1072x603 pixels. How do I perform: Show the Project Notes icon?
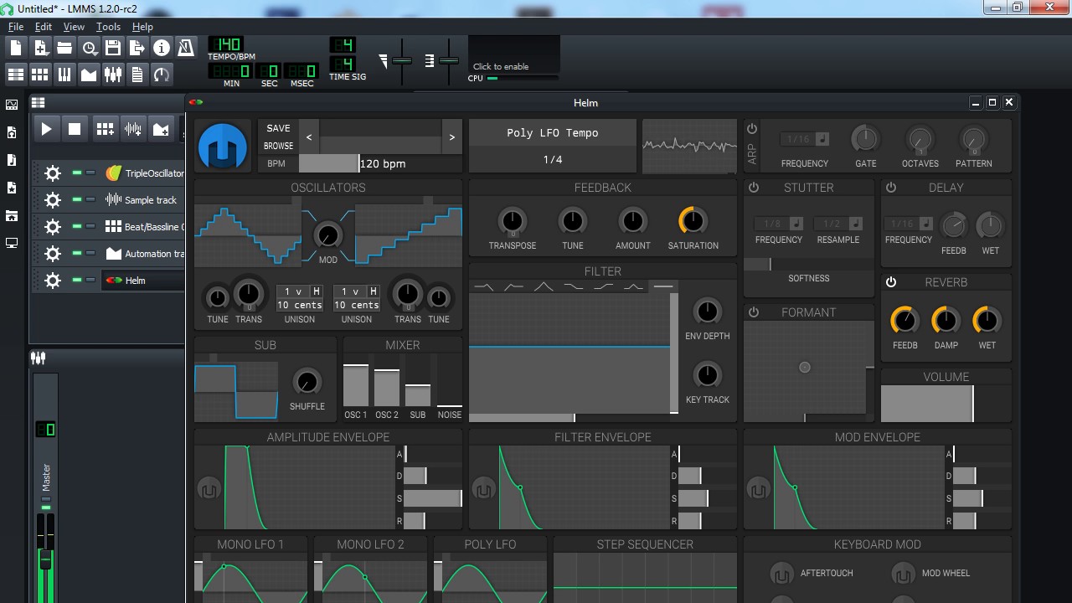(x=137, y=75)
